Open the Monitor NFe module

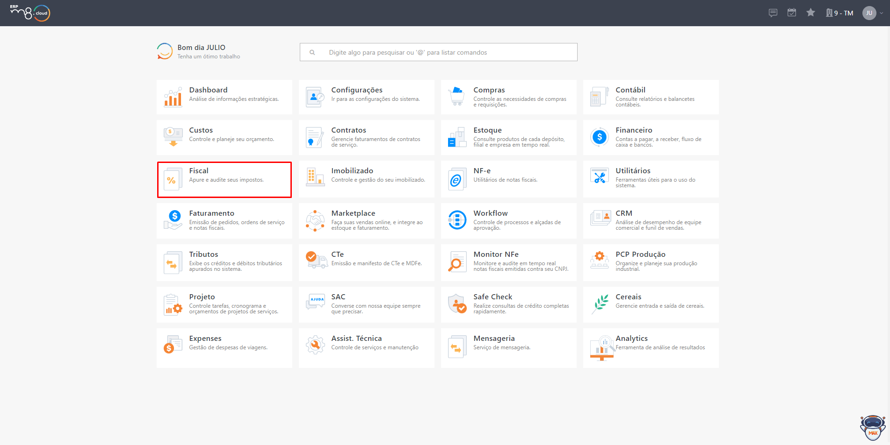pyautogui.click(x=509, y=262)
